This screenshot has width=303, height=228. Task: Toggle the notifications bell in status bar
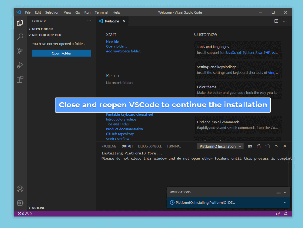point(286,214)
